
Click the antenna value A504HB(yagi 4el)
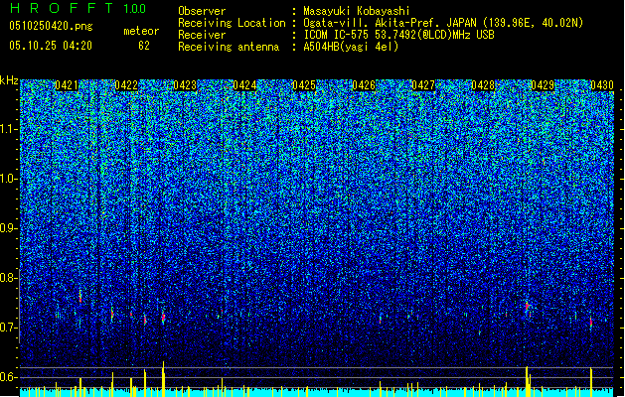(x=351, y=47)
